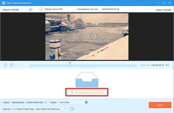
Task: Click the plus icon to change source
Action: coord(41,9)
